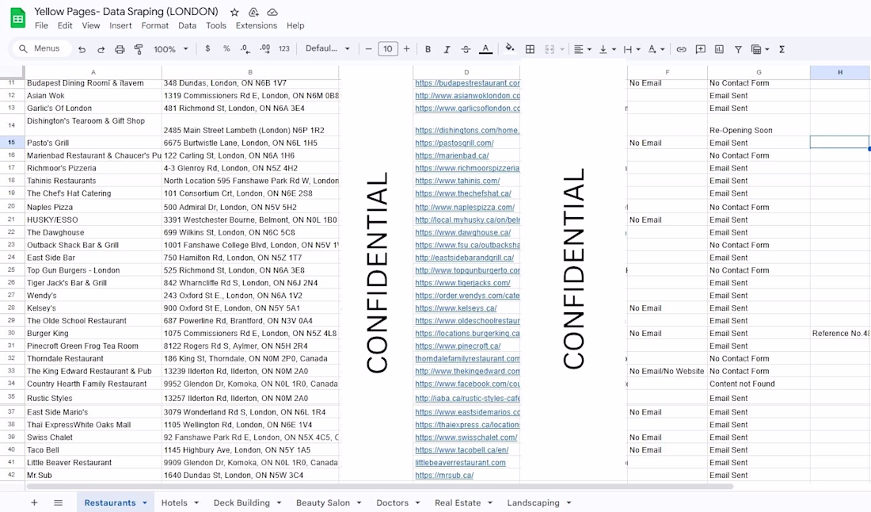
Task: Click the Undo icon in toolbar
Action: 82,49
